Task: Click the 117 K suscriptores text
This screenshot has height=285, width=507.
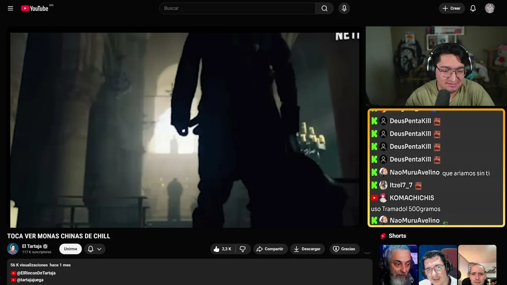Action: click(x=37, y=252)
